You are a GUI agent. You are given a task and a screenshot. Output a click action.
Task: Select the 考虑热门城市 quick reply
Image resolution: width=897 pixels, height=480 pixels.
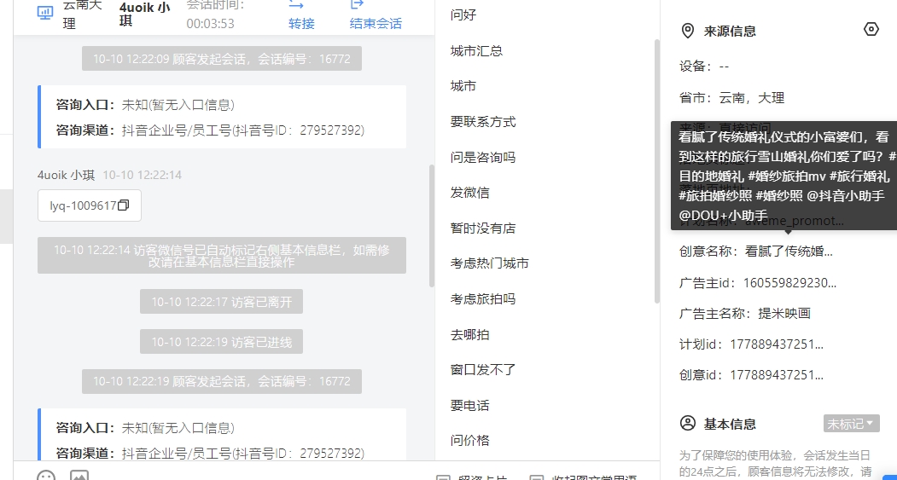pyautogui.click(x=490, y=263)
